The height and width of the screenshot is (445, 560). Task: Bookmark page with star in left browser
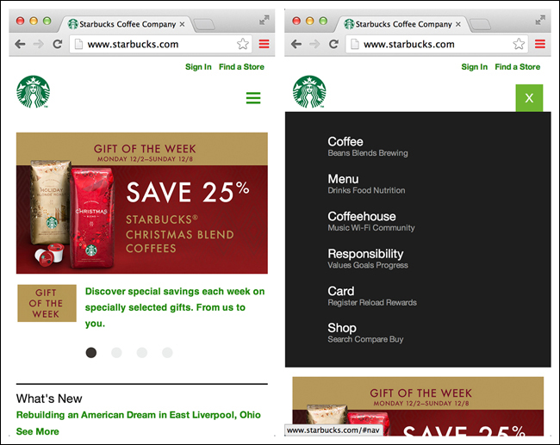[x=243, y=44]
